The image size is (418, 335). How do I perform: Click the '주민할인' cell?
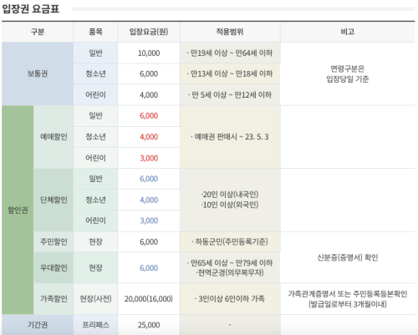tap(54, 241)
